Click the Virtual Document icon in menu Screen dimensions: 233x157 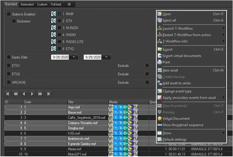pyautogui.click(x=160, y=118)
